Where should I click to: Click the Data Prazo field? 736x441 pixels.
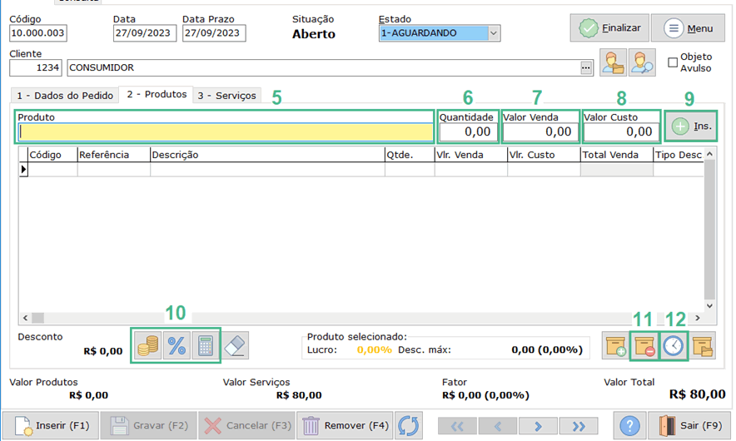pos(214,33)
